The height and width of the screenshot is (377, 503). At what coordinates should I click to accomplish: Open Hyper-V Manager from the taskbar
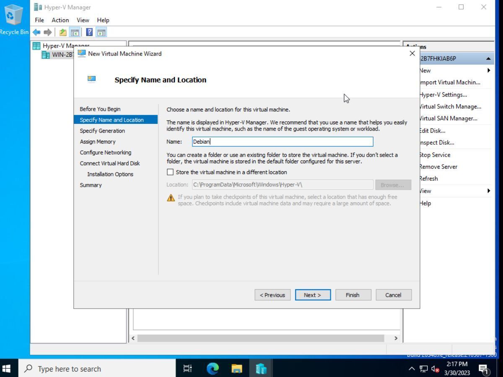261,369
